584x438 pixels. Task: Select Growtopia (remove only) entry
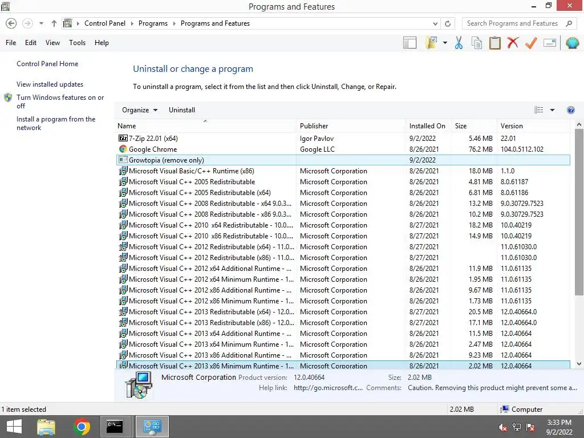point(343,160)
